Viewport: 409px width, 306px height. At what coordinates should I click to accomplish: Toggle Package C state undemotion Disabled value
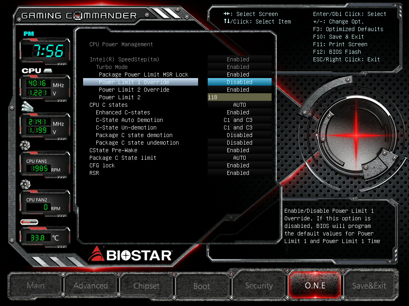coord(240,143)
